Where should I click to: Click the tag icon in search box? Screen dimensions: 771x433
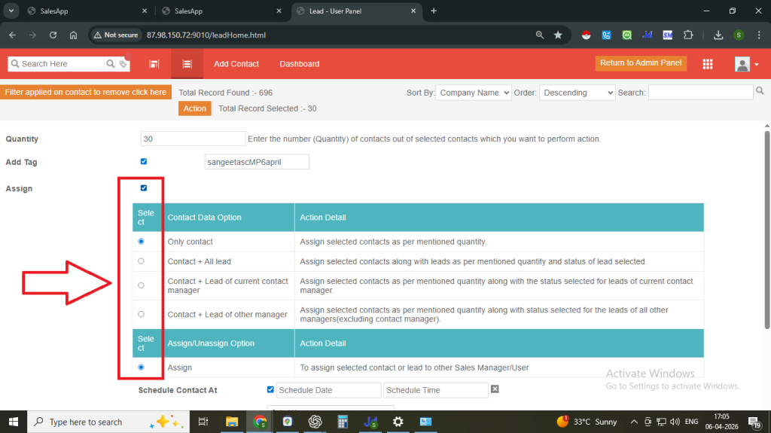123,65
